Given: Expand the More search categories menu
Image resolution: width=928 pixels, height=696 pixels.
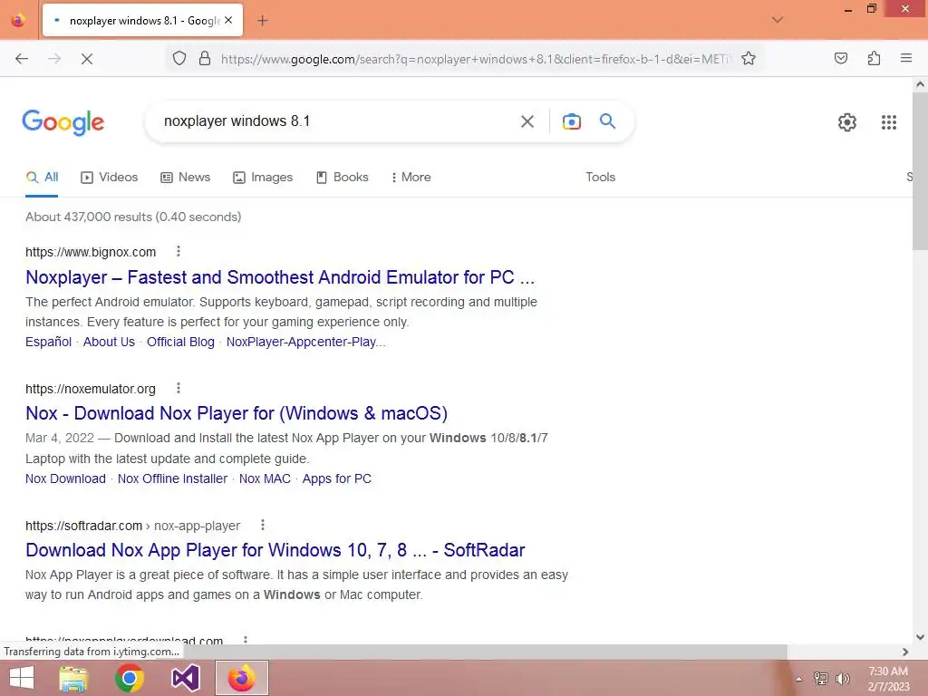Looking at the screenshot, I should [411, 177].
